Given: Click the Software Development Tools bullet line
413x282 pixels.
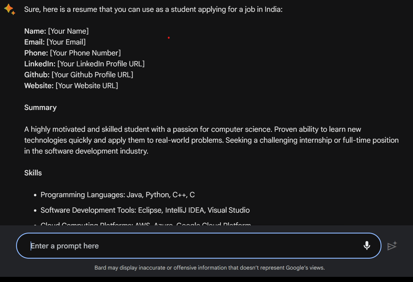Looking at the screenshot, I should point(145,210).
